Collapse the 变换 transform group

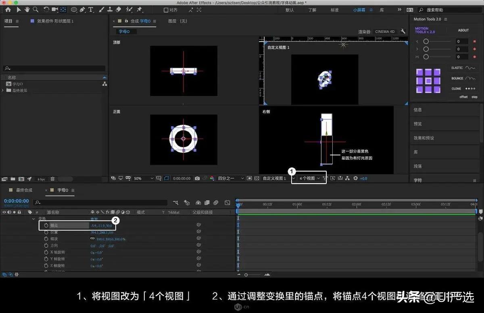pos(33,219)
